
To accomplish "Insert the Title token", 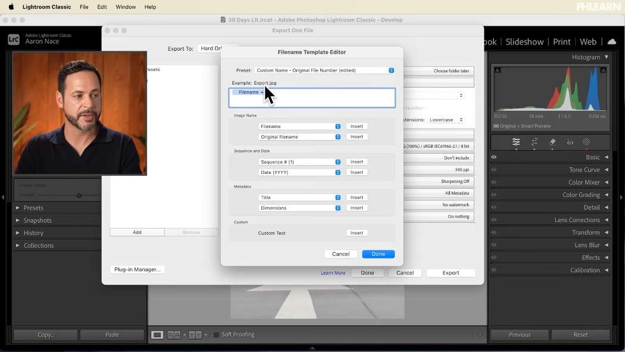I will pos(357,197).
